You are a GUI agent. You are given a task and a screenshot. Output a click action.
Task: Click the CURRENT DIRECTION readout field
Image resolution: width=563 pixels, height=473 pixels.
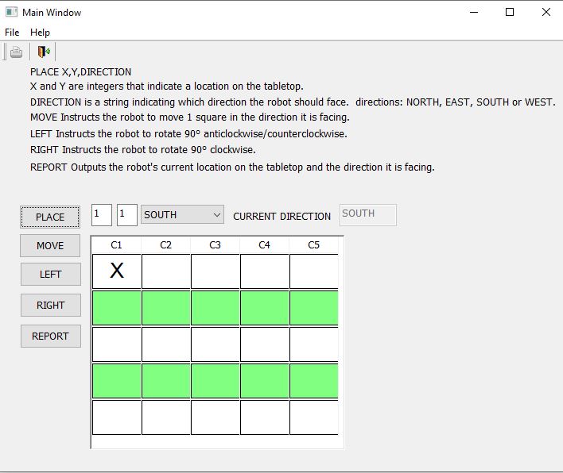pos(368,215)
